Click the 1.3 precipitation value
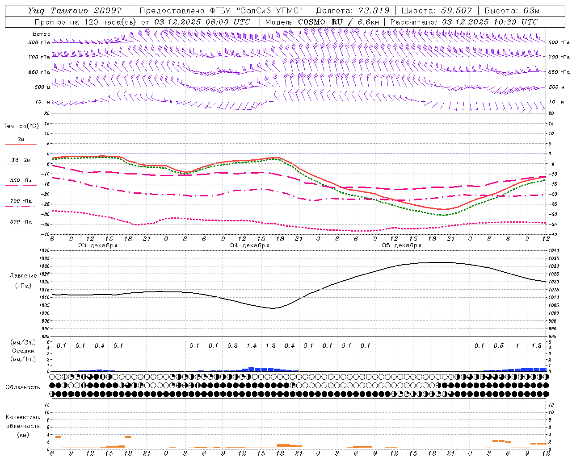 (536, 346)
